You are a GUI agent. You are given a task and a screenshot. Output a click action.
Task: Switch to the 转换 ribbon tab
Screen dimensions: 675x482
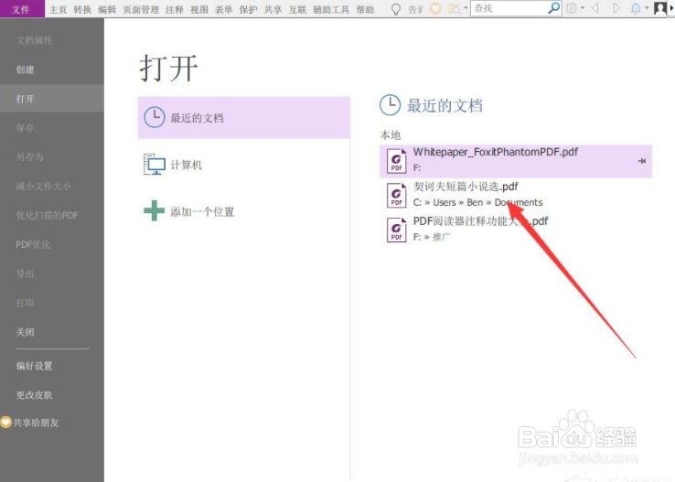[x=82, y=9]
